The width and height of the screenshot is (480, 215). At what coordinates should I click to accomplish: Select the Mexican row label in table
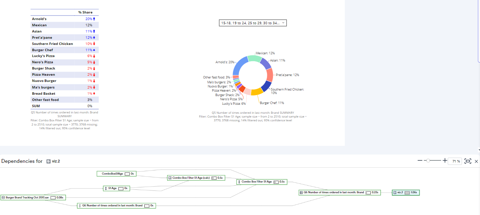(x=39, y=25)
